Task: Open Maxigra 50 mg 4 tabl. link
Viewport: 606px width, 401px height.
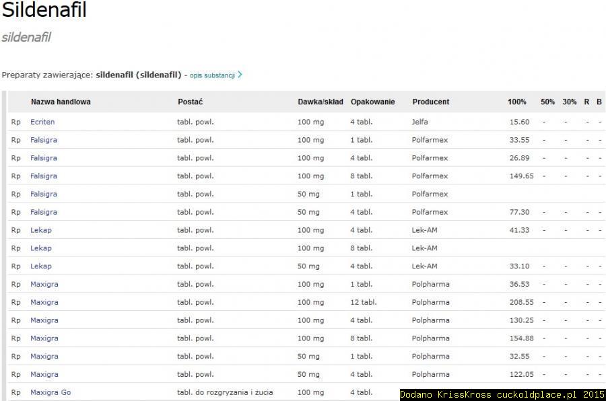Action: coord(44,374)
